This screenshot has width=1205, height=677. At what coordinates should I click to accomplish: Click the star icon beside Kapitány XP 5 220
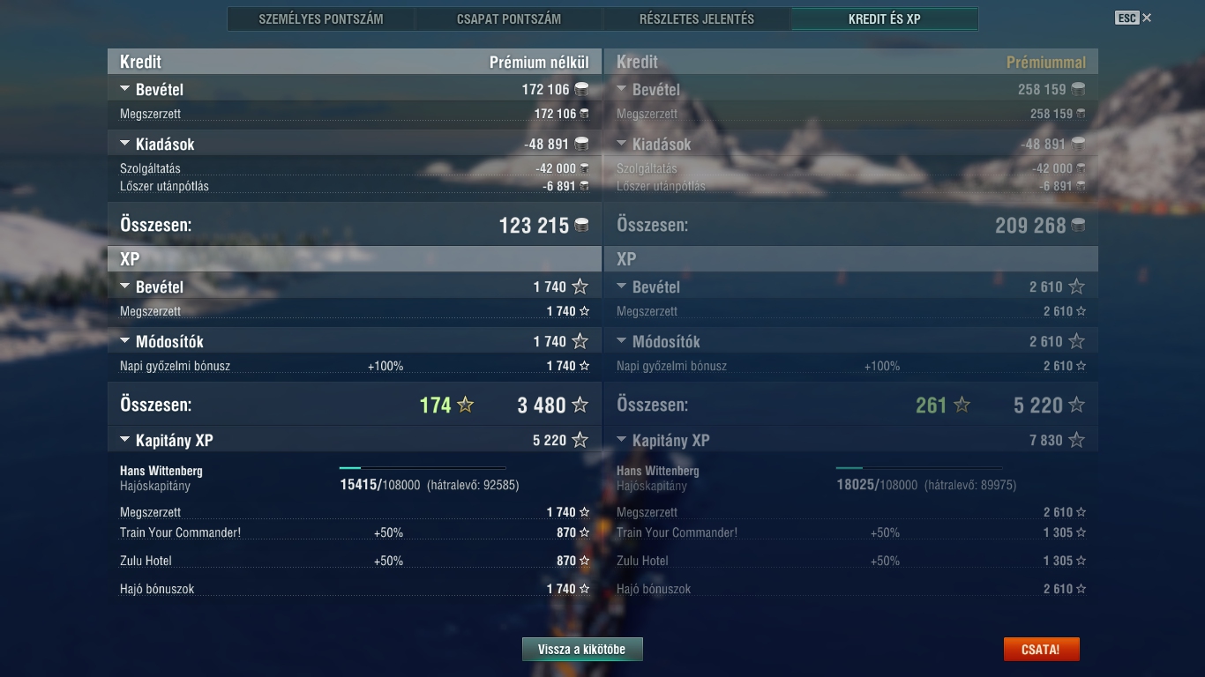point(580,440)
